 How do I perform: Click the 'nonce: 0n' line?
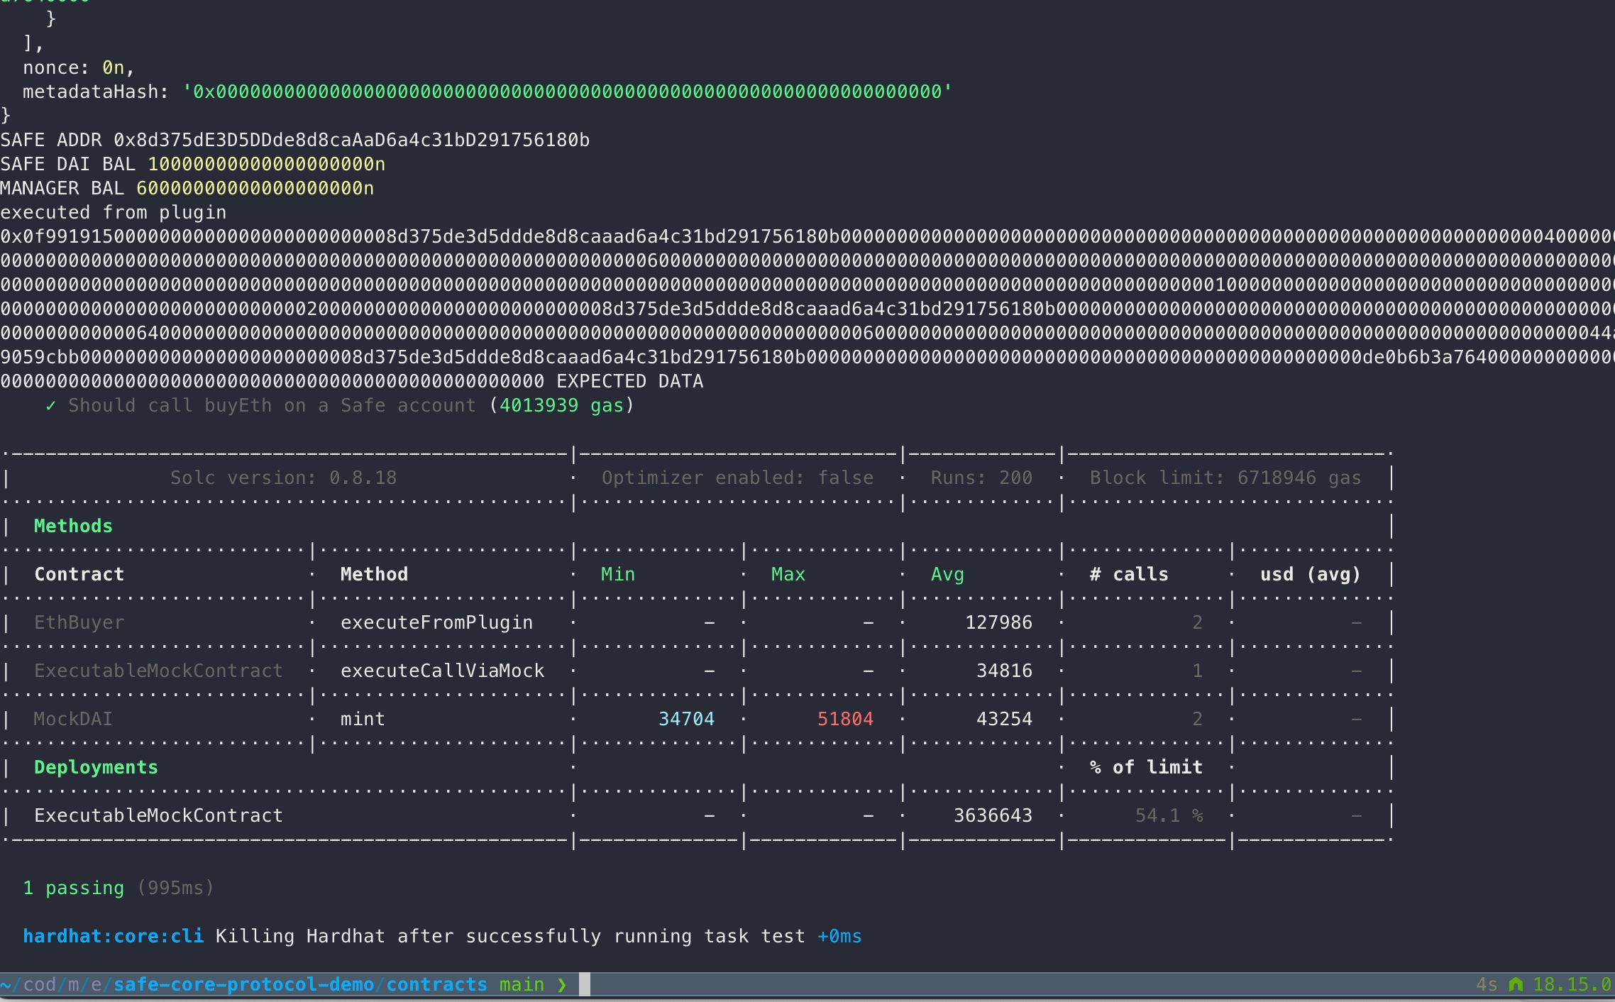(79, 67)
